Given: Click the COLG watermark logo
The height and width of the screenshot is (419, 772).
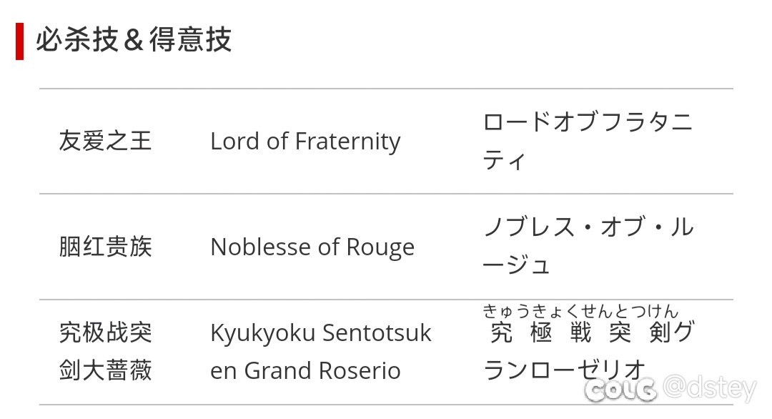Looking at the screenshot, I should coord(620,391).
